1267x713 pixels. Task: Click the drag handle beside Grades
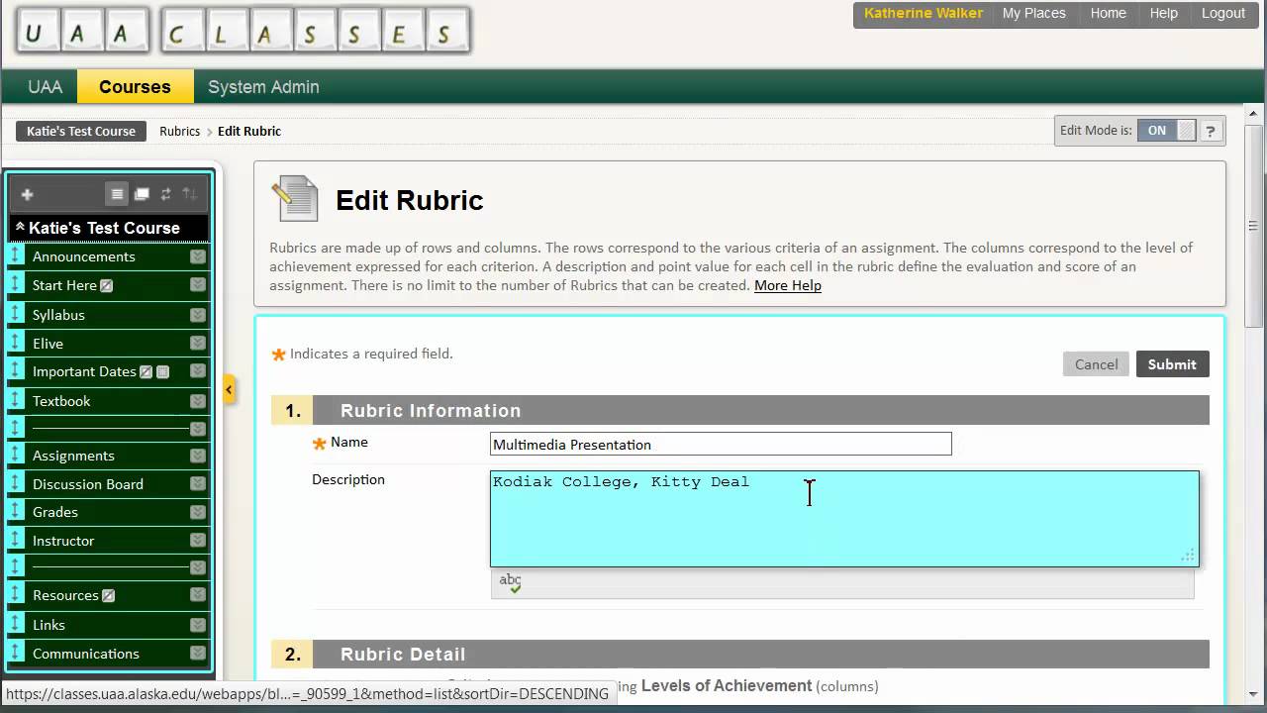click(x=16, y=512)
